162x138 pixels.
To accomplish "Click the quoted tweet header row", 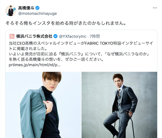I will point(55,36).
